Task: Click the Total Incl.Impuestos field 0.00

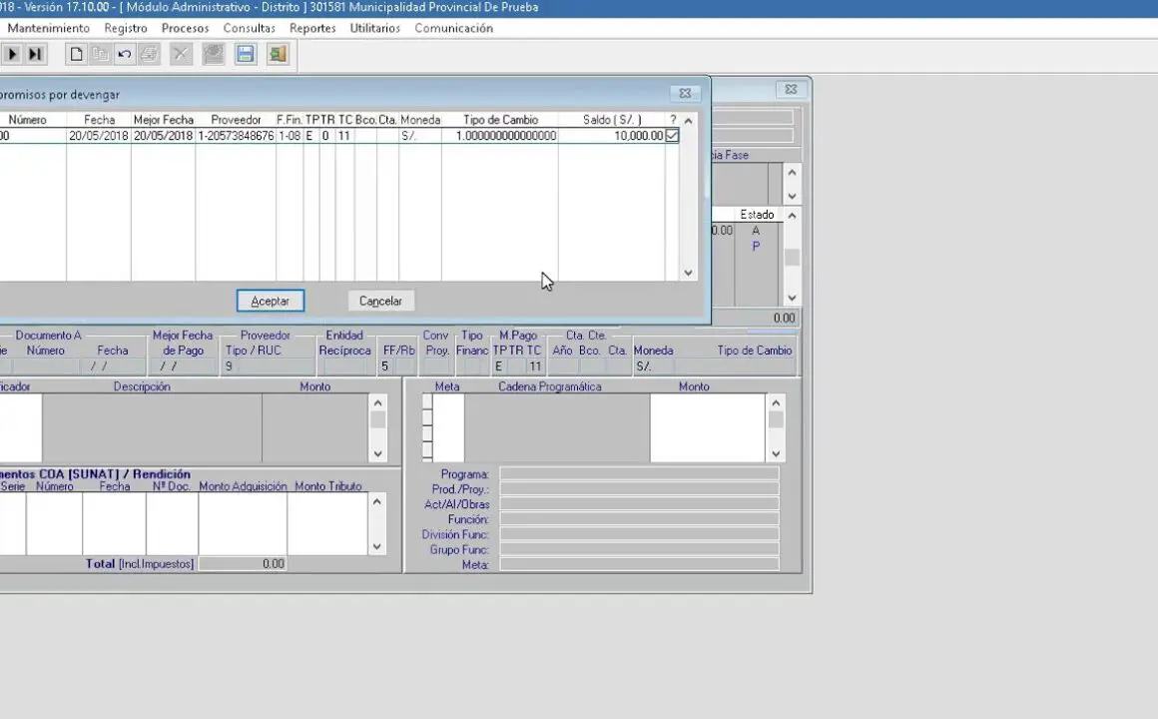Action: pos(243,564)
